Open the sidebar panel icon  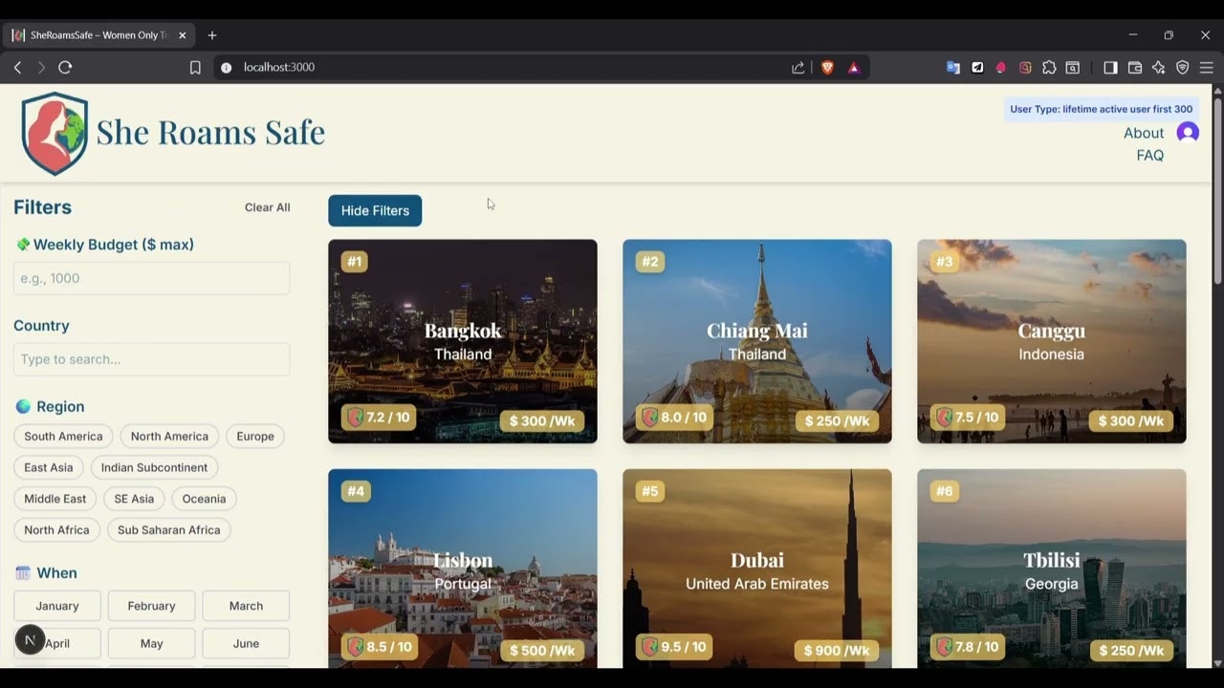(1110, 67)
